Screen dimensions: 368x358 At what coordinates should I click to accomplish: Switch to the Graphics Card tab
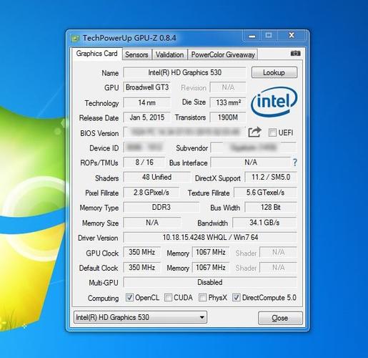96,54
